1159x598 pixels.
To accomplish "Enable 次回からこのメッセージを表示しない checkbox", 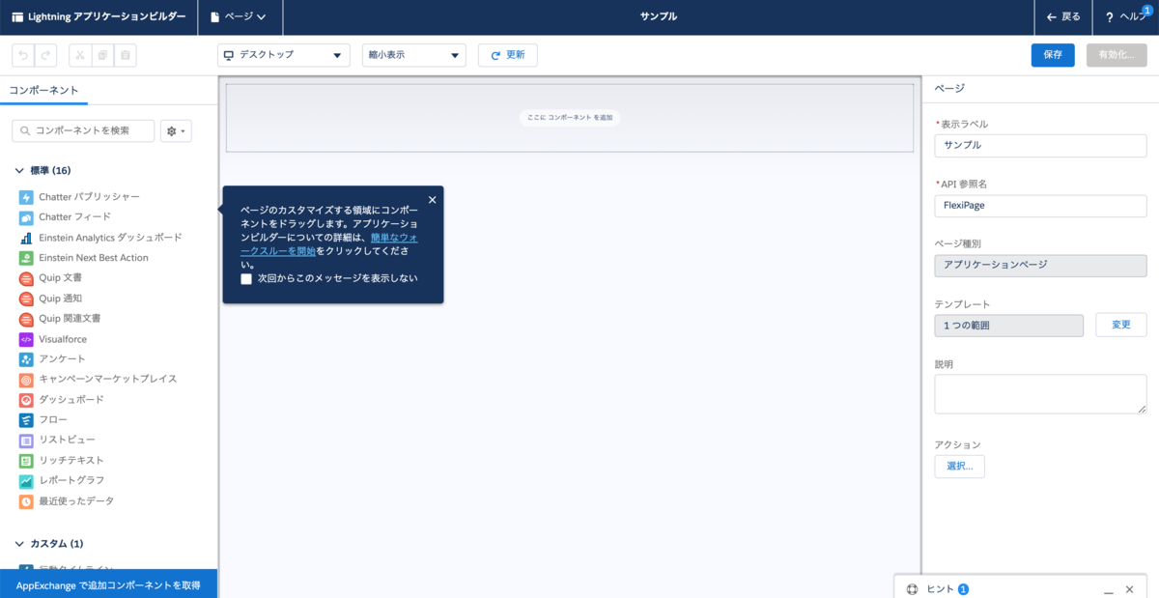I will point(246,277).
